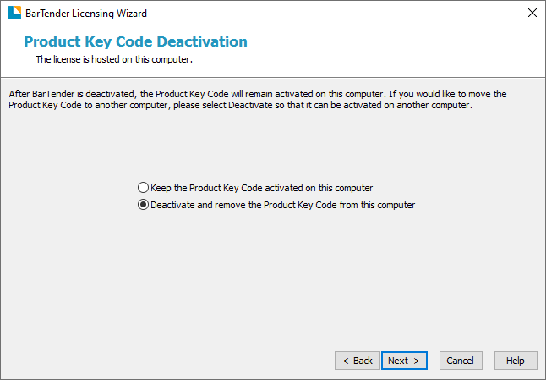Select the Keep Product Key Code activated radio button

[x=143, y=188]
